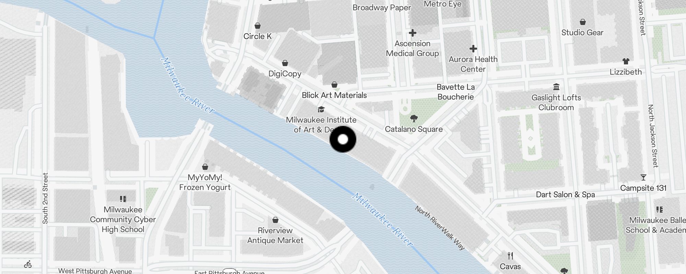Click the Lizzibeth clothing shirt icon

(626, 61)
